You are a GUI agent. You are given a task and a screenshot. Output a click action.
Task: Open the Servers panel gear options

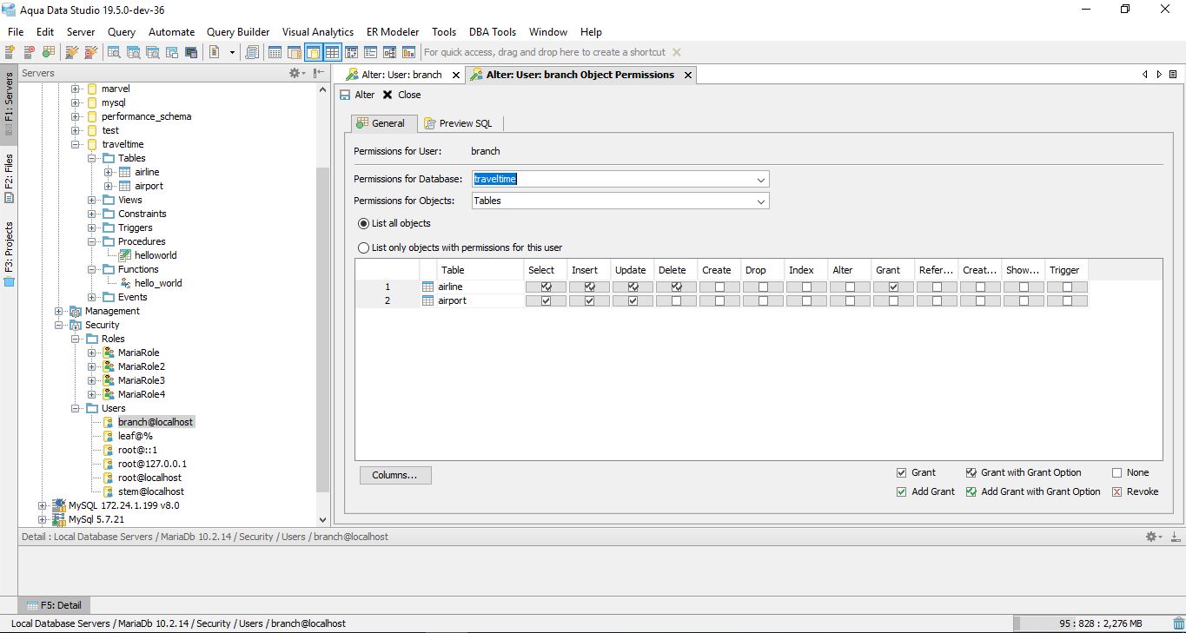(x=296, y=73)
